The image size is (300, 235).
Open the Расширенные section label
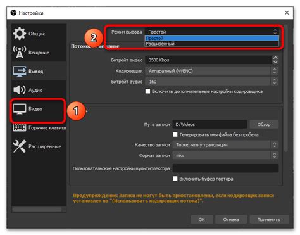click(x=44, y=146)
